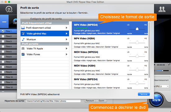Expand Vidéo TV Apple arrow

click(x=67, y=49)
